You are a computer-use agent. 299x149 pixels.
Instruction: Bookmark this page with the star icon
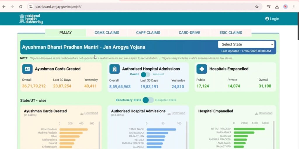point(257,6)
